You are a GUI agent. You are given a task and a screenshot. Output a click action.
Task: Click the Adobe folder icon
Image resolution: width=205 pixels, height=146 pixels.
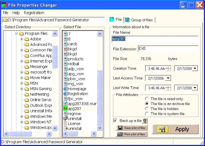[x=27, y=39]
